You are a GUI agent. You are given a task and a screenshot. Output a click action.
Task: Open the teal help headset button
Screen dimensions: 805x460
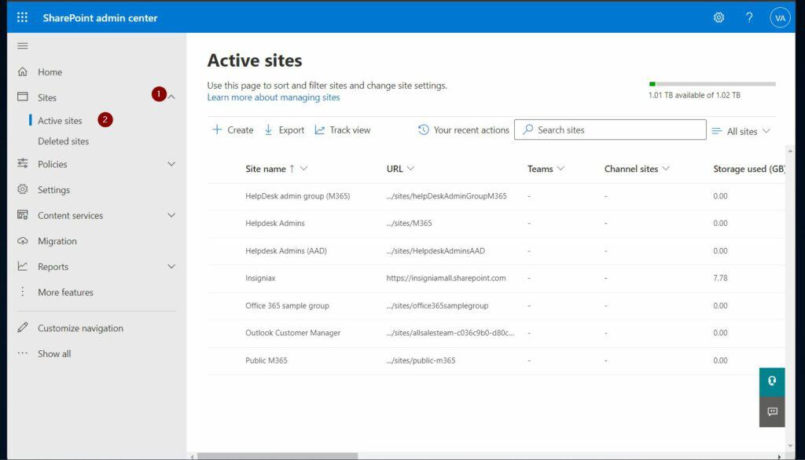click(772, 381)
